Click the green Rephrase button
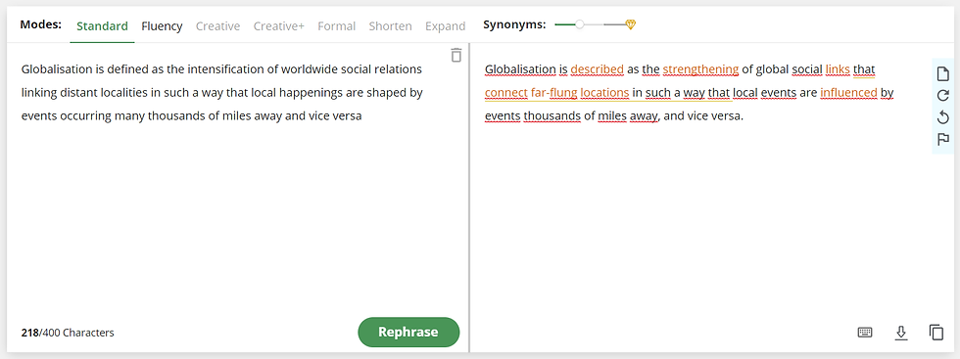This screenshot has height=359, width=960. [408, 332]
